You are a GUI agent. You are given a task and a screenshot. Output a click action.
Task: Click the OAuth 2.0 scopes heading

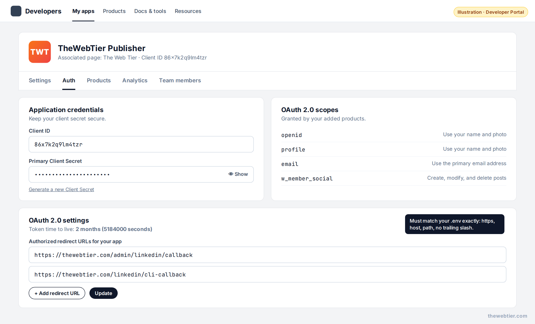coord(310,110)
